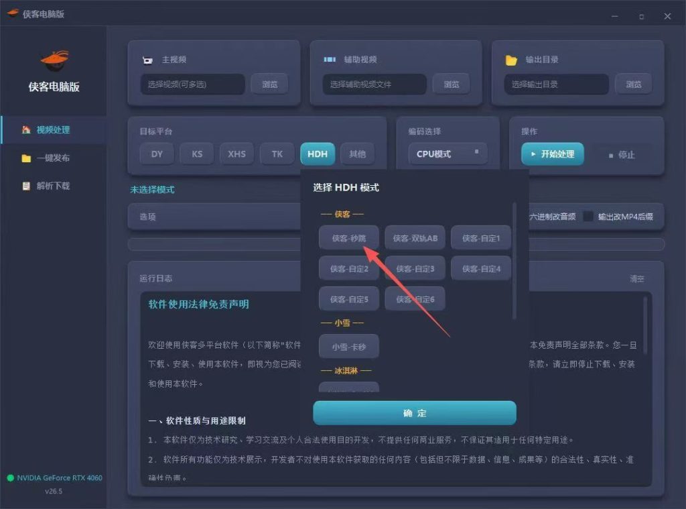Click the 软件使用法律免责声明 heading

(x=198, y=304)
